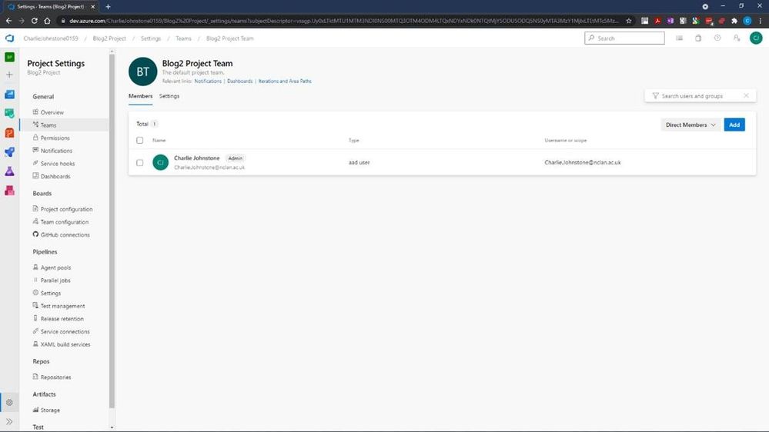Open Permissions settings
Viewport: 769px width, 432px height.
click(x=55, y=138)
